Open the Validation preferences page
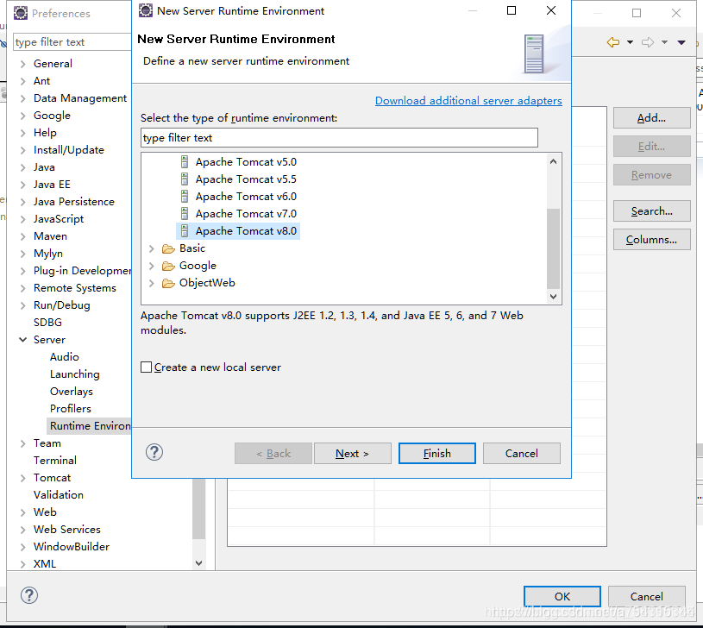Image resolution: width=703 pixels, height=628 pixels. coord(59,495)
